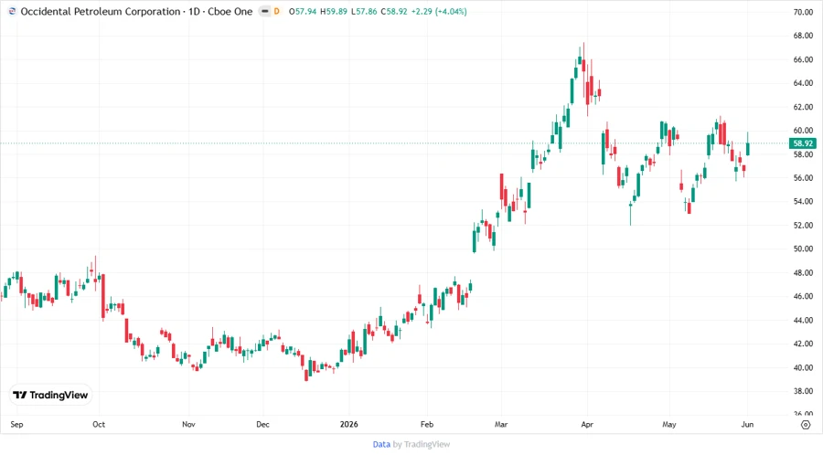Click the Feb label on time axis
The height and width of the screenshot is (455, 823).
[427, 424]
